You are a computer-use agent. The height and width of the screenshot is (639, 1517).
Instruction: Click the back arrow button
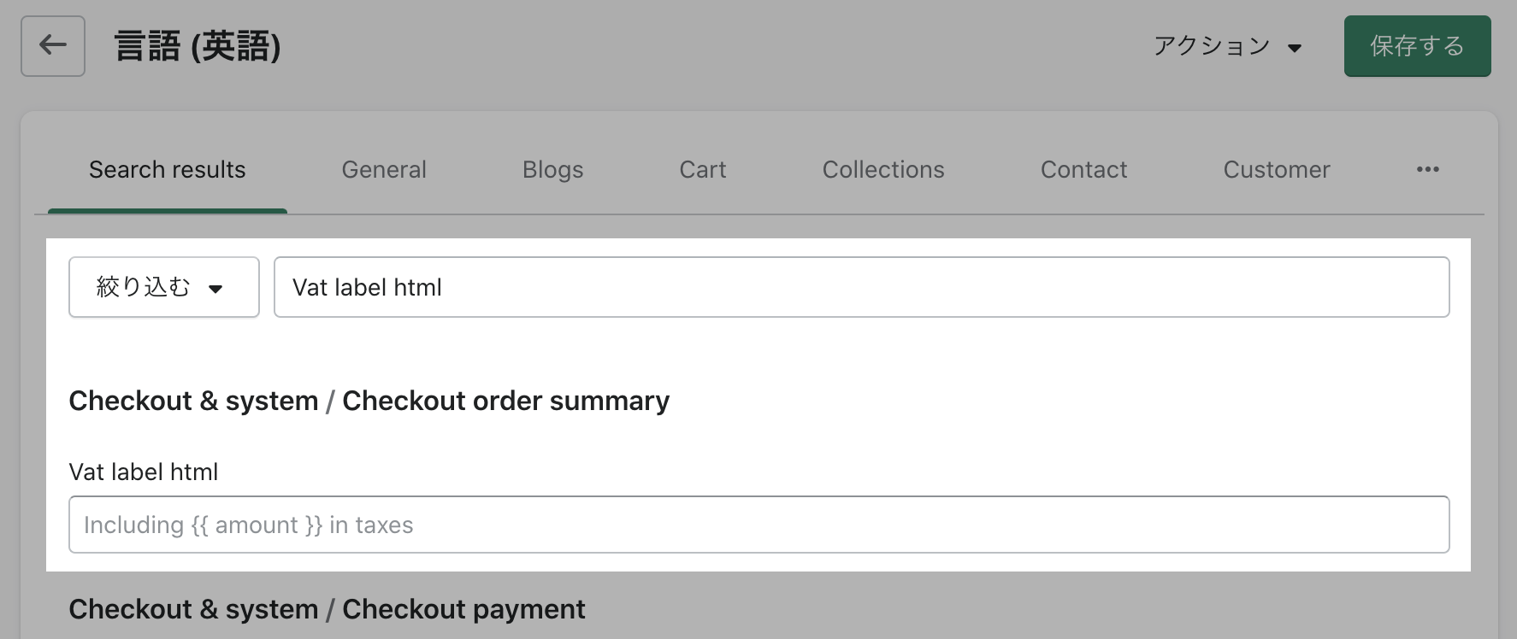pos(53,46)
